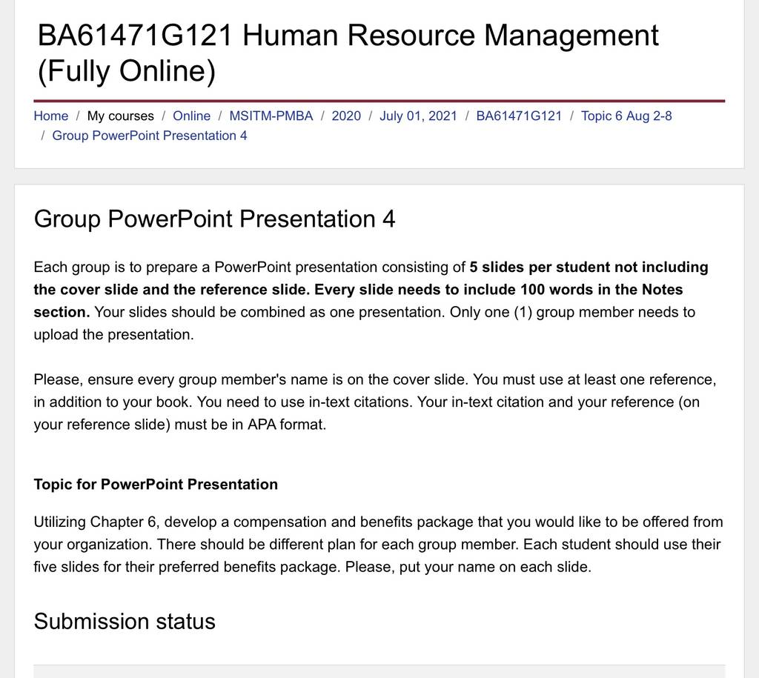Open the MSITM-PMBA category link
This screenshot has width=759, height=678.
pyautogui.click(x=271, y=116)
